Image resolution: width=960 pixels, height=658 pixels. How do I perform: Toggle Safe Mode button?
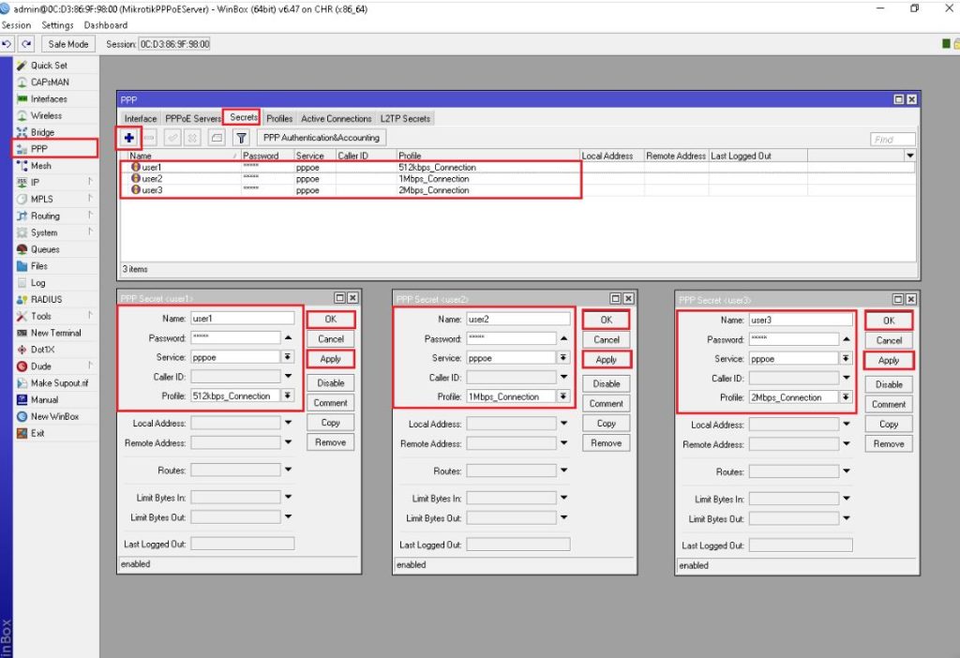67,44
